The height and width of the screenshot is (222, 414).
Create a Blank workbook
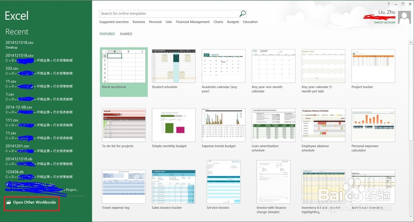coord(123,72)
